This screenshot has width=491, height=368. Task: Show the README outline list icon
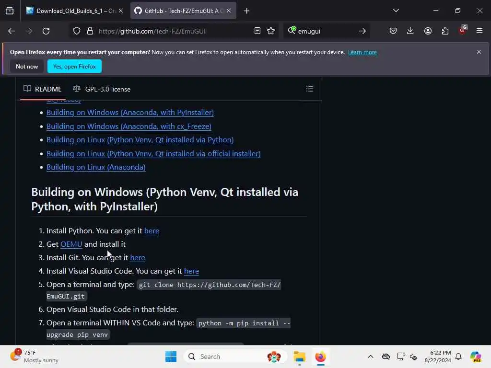[310, 89]
